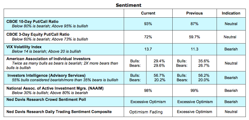This screenshot has height=120, width=249.
Task: Select the Current column header
Action: pyautogui.click(x=148, y=13)
